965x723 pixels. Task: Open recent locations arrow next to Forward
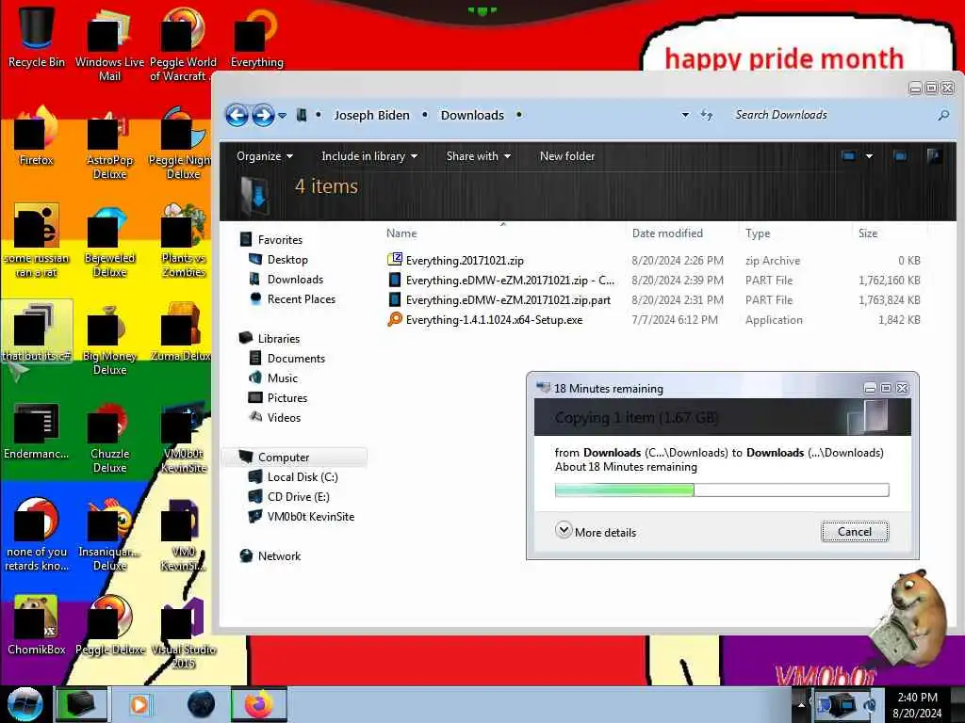tap(282, 116)
